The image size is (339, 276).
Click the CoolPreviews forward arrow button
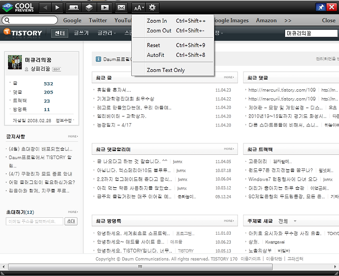coord(57,8)
